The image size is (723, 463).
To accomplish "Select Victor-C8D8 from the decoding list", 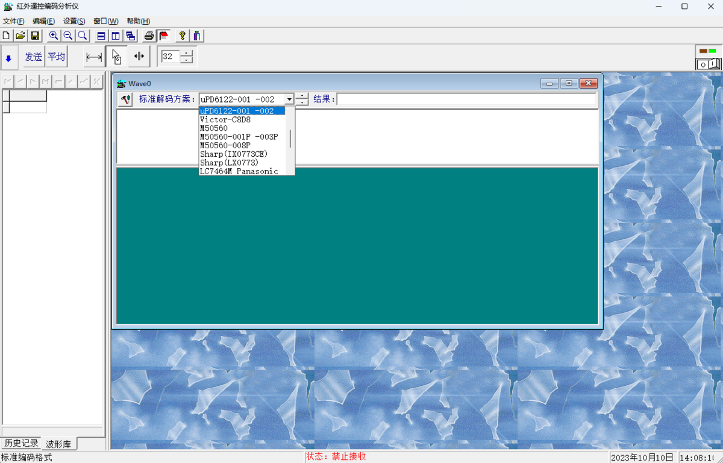I will tap(225, 119).
